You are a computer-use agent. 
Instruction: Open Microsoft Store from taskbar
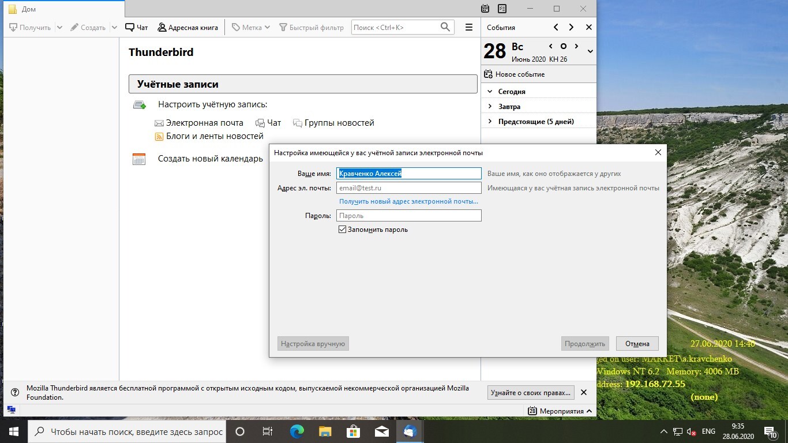(353, 431)
